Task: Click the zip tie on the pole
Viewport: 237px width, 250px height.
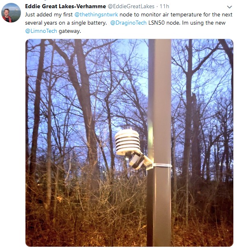Action: [x=162, y=165]
